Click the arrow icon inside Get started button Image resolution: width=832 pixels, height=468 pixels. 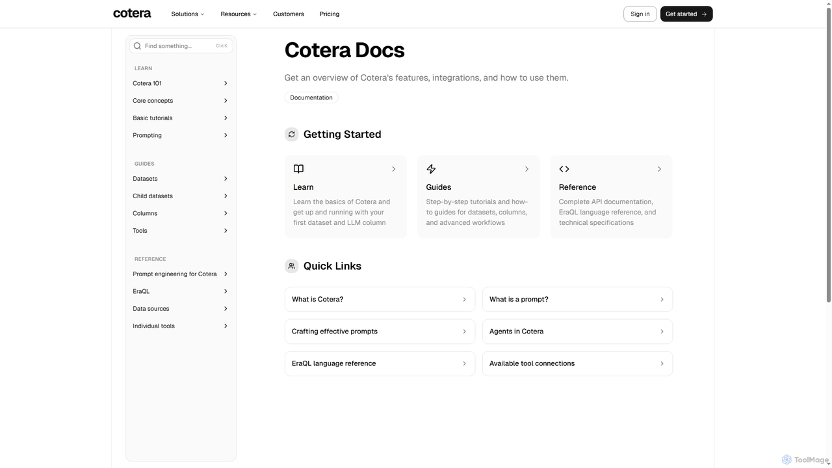tap(704, 14)
